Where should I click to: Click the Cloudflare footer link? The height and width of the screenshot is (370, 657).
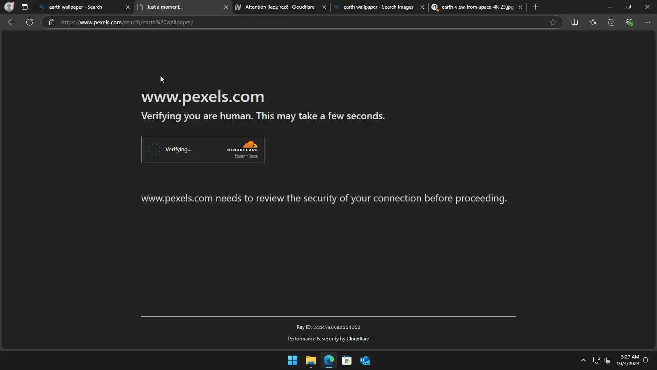pyautogui.click(x=358, y=339)
